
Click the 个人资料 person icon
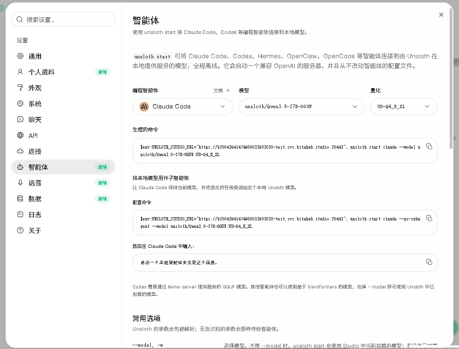pyautogui.click(x=20, y=72)
